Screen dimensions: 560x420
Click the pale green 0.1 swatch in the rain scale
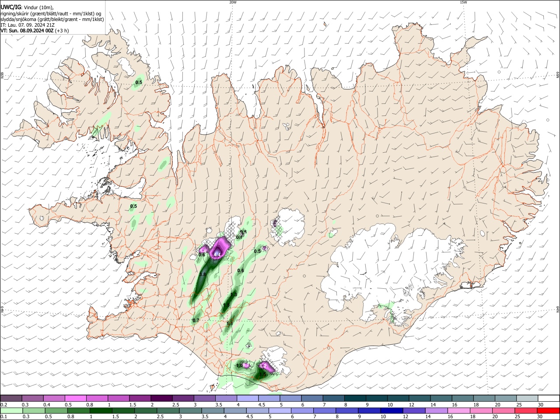11,410
